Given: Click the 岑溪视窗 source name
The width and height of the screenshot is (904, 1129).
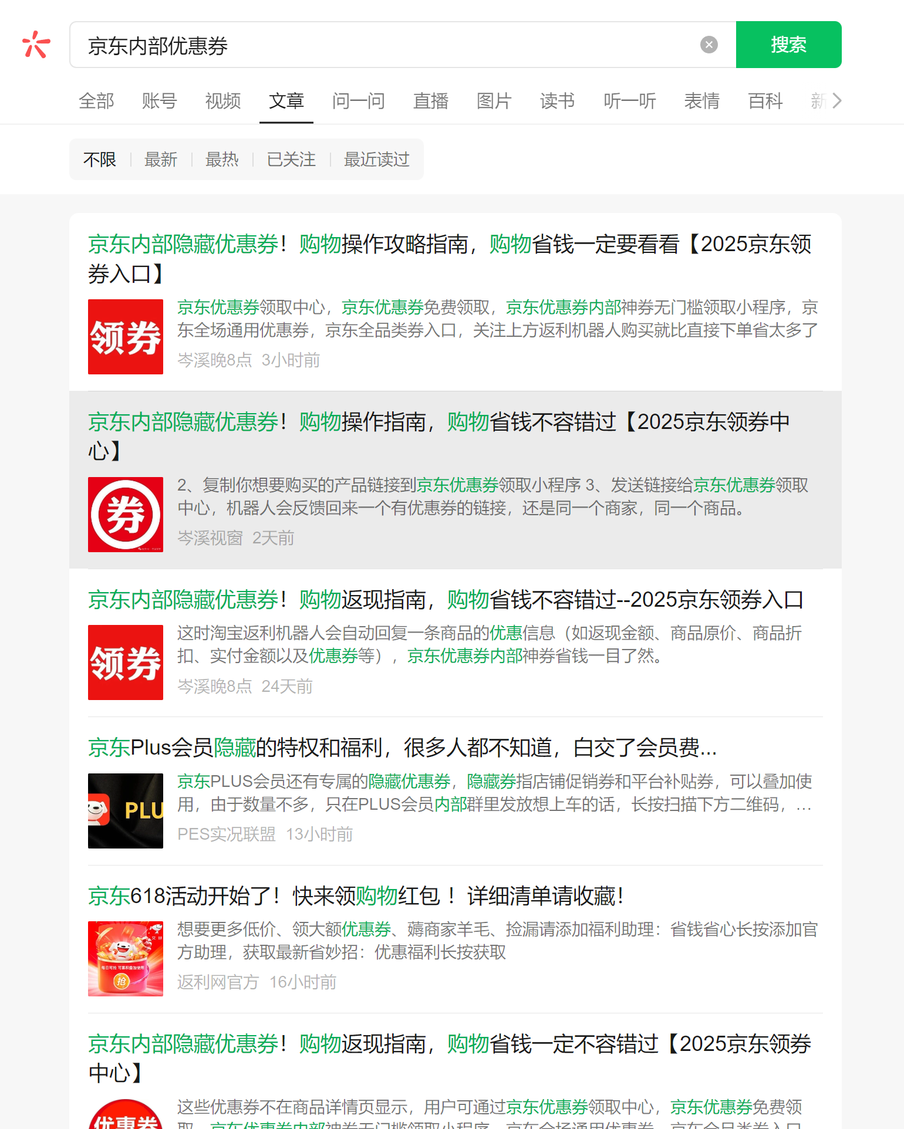Looking at the screenshot, I should (210, 538).
